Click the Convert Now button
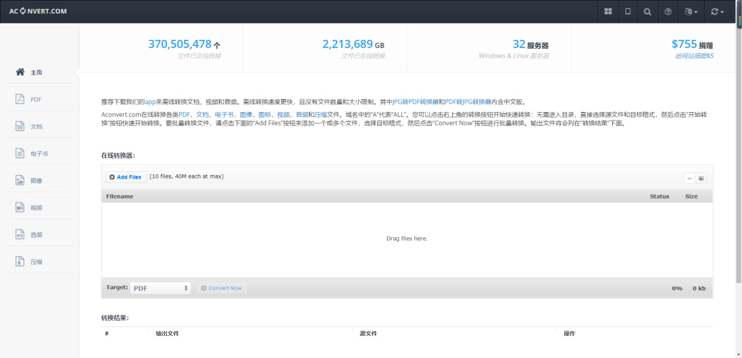This screenshot has height=358, width=742. [222, 288]
